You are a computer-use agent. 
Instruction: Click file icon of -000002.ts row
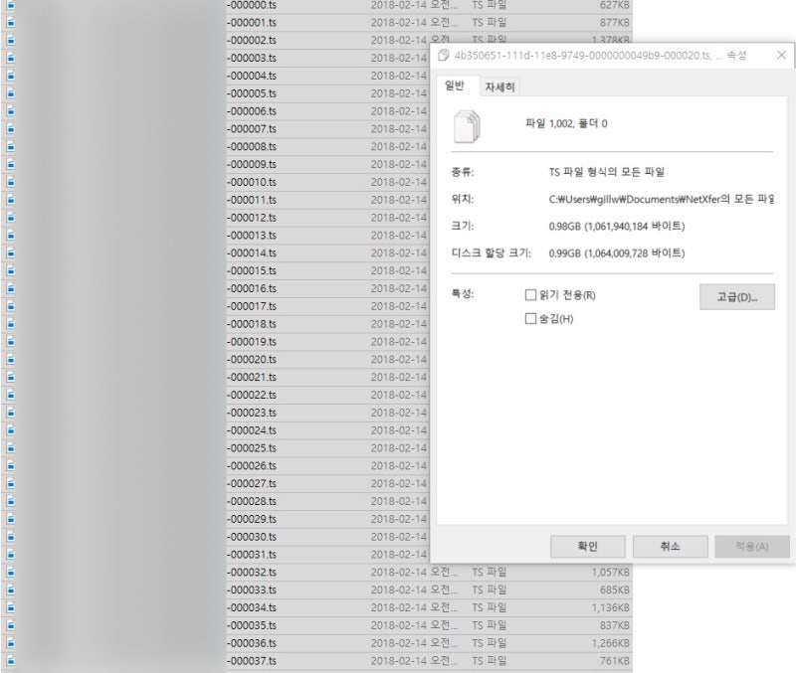tap(10, 40)
